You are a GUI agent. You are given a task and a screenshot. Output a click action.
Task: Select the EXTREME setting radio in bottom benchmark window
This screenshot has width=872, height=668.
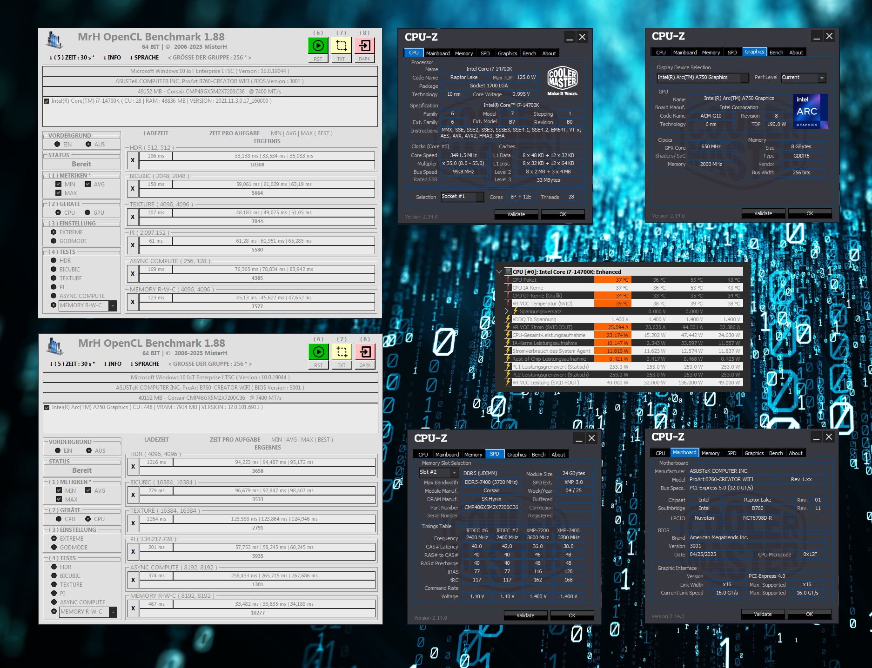54,538
